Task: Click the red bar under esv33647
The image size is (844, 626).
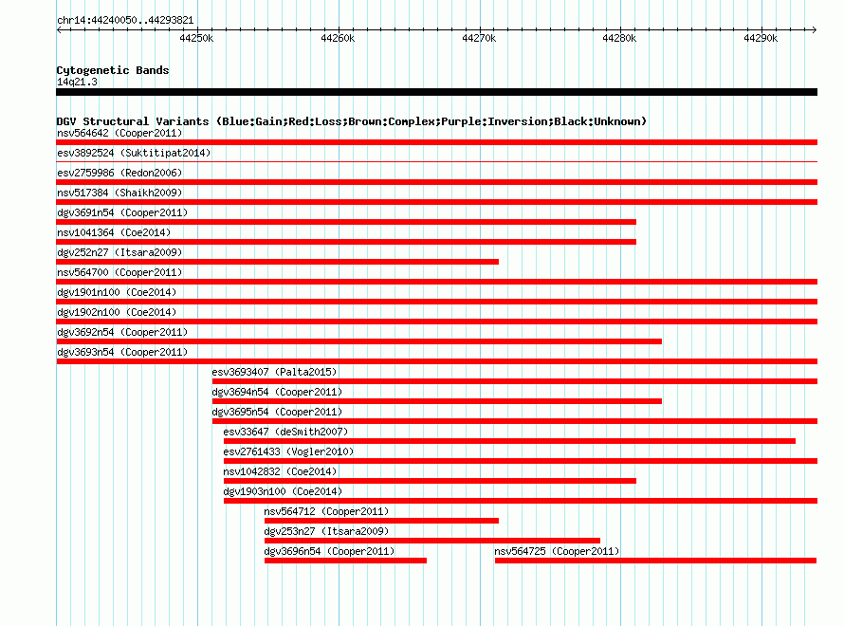Action: click(x=510, y=441)
